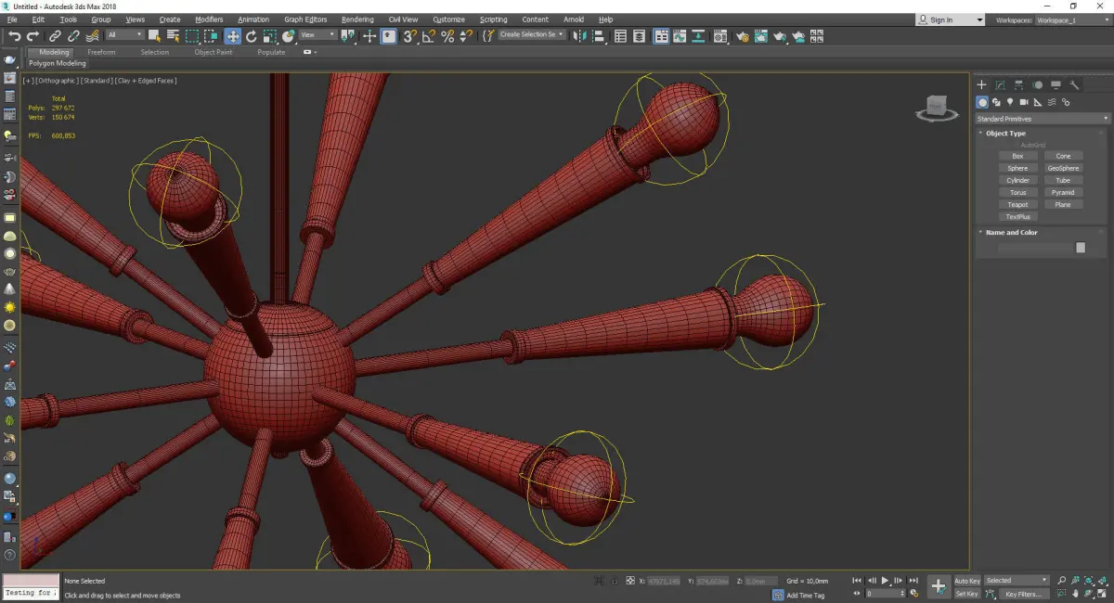This screenshot has width=1114, height=603.
Task: Toggle the selection lock padlock icon
Action: tap(613, 581)
